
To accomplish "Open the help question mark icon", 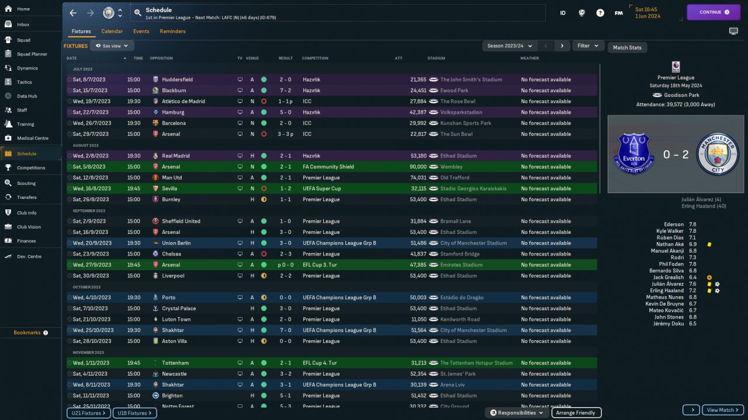I will click(x=600, y=13).
